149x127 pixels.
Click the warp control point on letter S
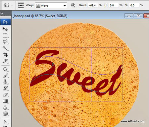[53, 64]
